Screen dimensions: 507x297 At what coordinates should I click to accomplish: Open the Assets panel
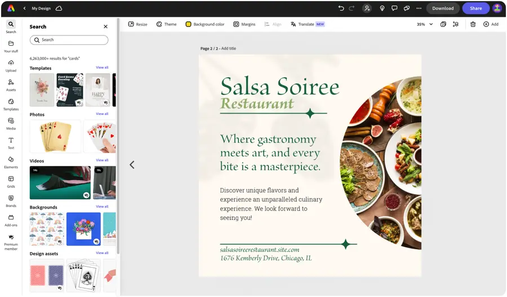pos(11,85)
